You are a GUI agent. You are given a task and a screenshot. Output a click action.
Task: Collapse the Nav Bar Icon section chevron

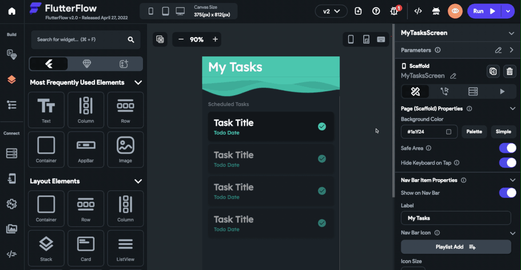coord(513,233)
